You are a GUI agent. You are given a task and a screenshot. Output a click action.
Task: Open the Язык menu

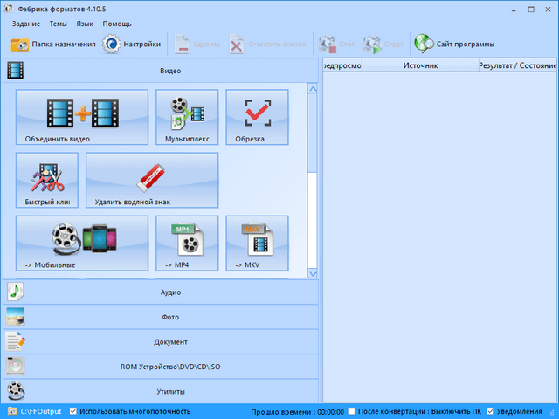point(84,24)
